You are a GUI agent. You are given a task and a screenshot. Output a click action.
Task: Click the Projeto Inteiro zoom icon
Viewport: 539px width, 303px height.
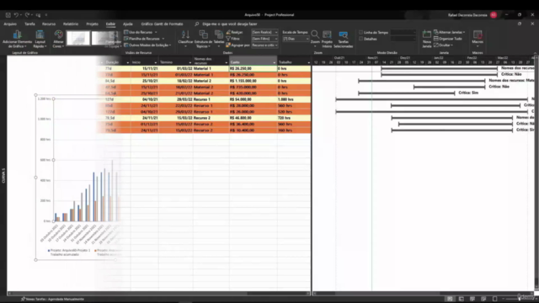click(x=327, y=35)
